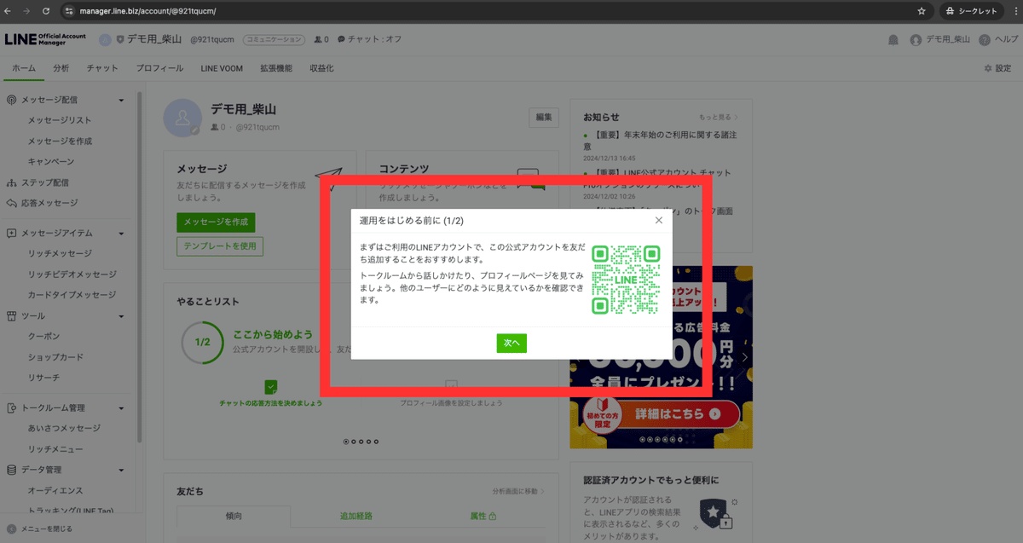Viewport: 1023px width, 543px height.
Task: Click メニューを閉じる at sidebar bottom
Action: pyautogui.click(x=40, y=529)
